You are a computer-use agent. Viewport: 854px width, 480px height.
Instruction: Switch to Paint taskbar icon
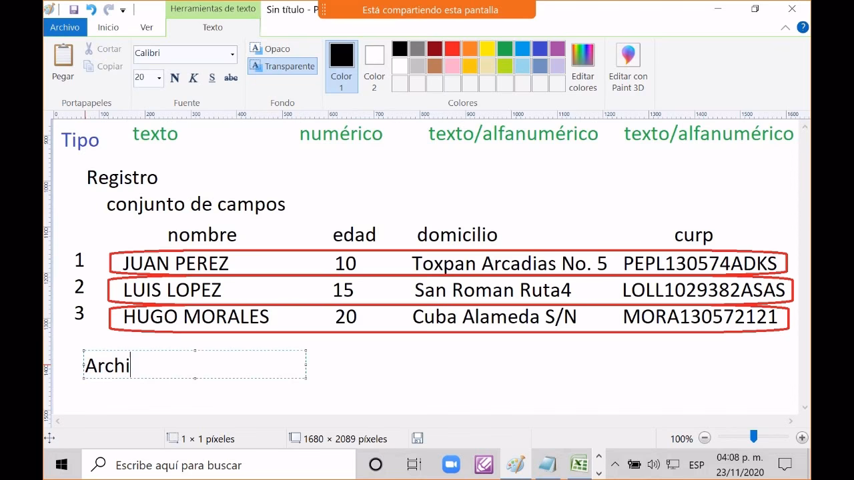516,465
